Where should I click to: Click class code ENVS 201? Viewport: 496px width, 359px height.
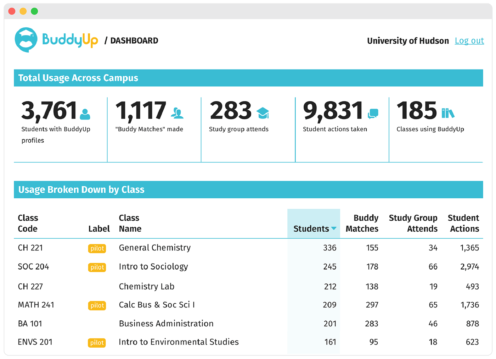pos(35,342)
